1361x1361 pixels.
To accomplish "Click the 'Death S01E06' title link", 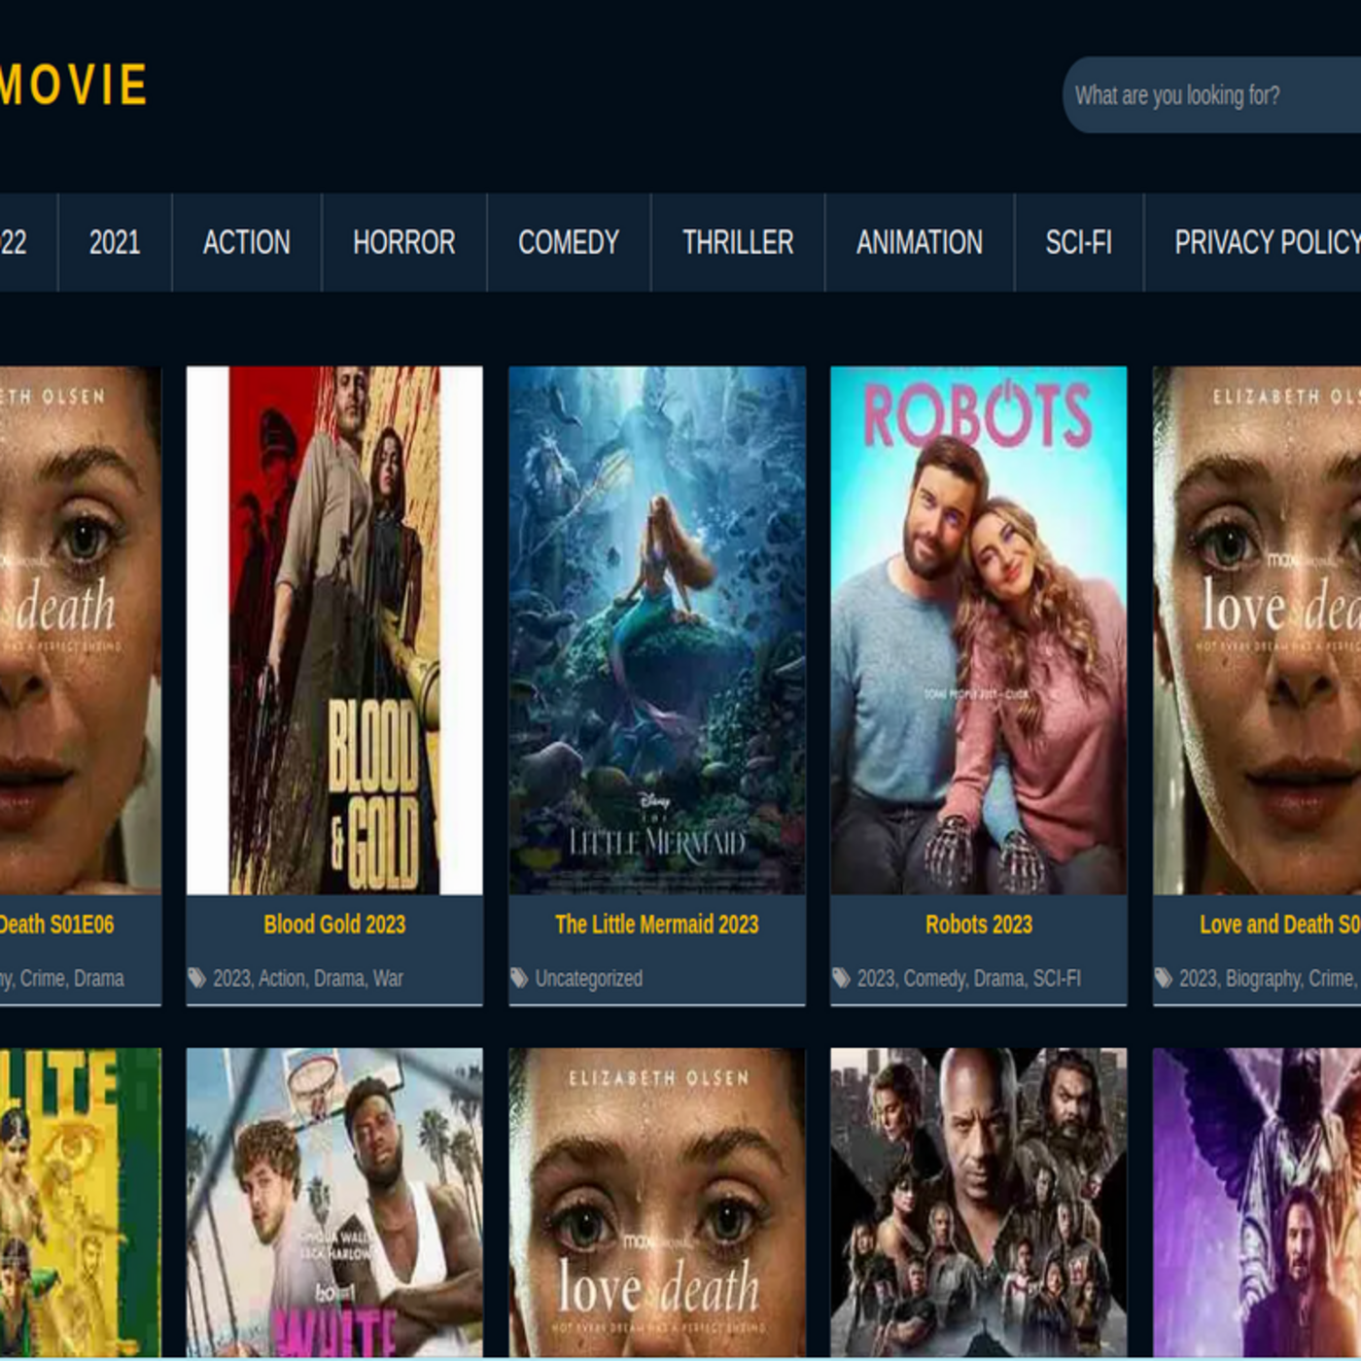I will tap(56, 925).
